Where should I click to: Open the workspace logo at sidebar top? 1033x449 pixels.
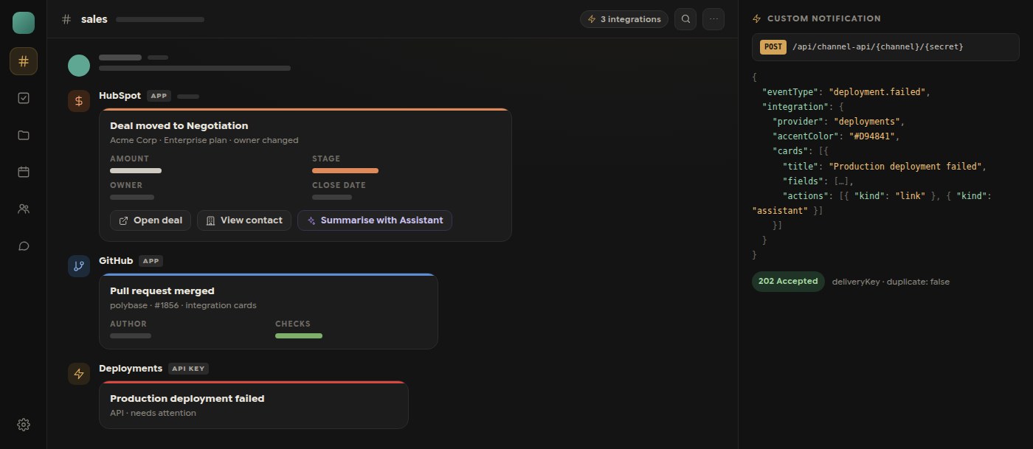tap(24, 23)
